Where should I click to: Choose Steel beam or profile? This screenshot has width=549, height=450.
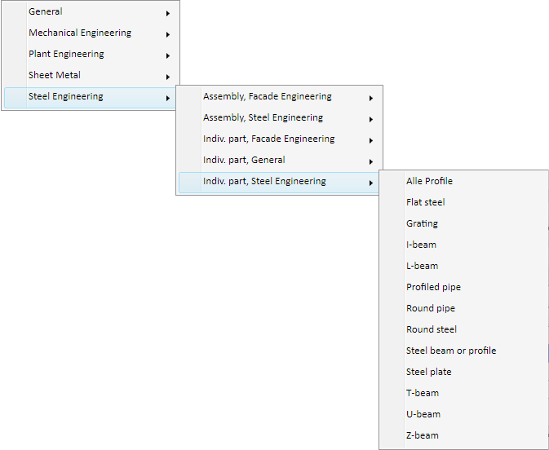464,351
